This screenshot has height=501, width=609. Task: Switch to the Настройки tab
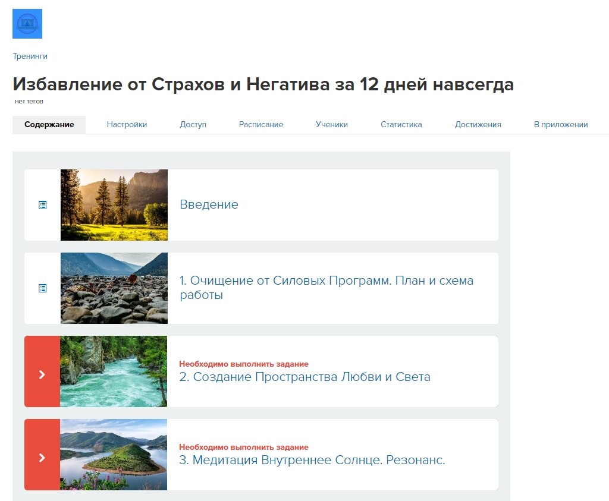point(127,125)
